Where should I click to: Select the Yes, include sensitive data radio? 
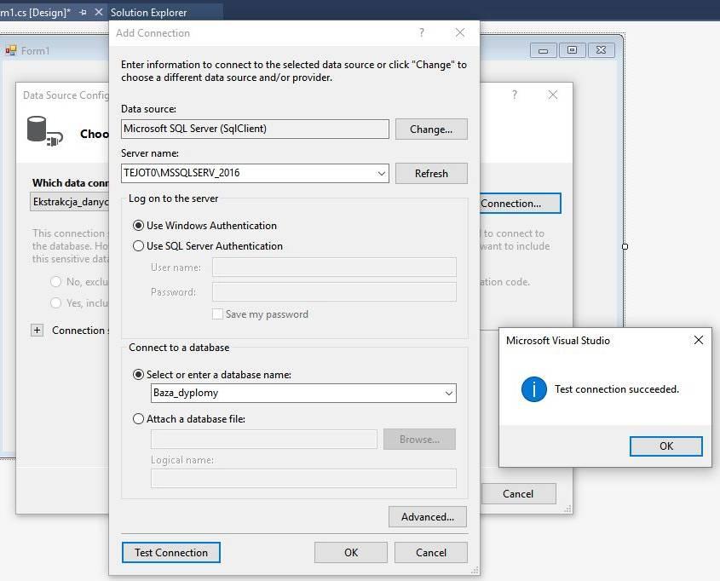click(55, 303)
